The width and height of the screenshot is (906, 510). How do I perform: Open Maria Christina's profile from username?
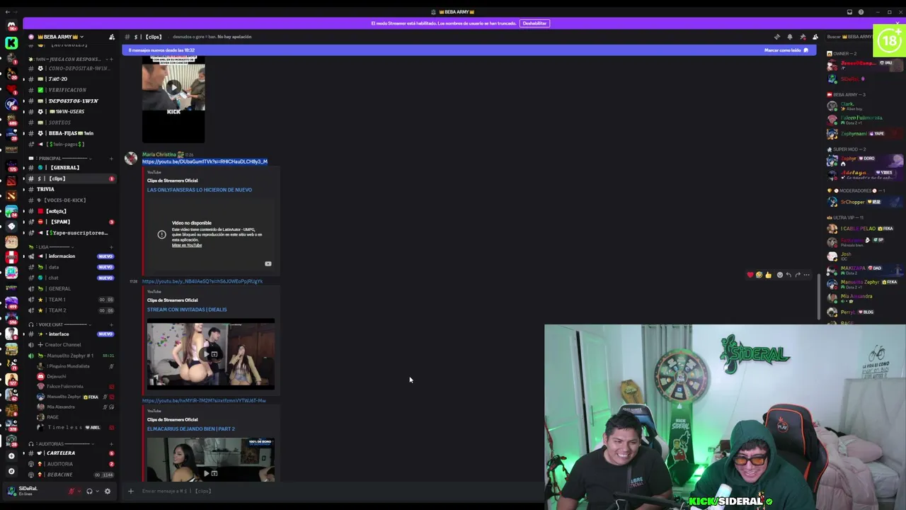point(159,154)
